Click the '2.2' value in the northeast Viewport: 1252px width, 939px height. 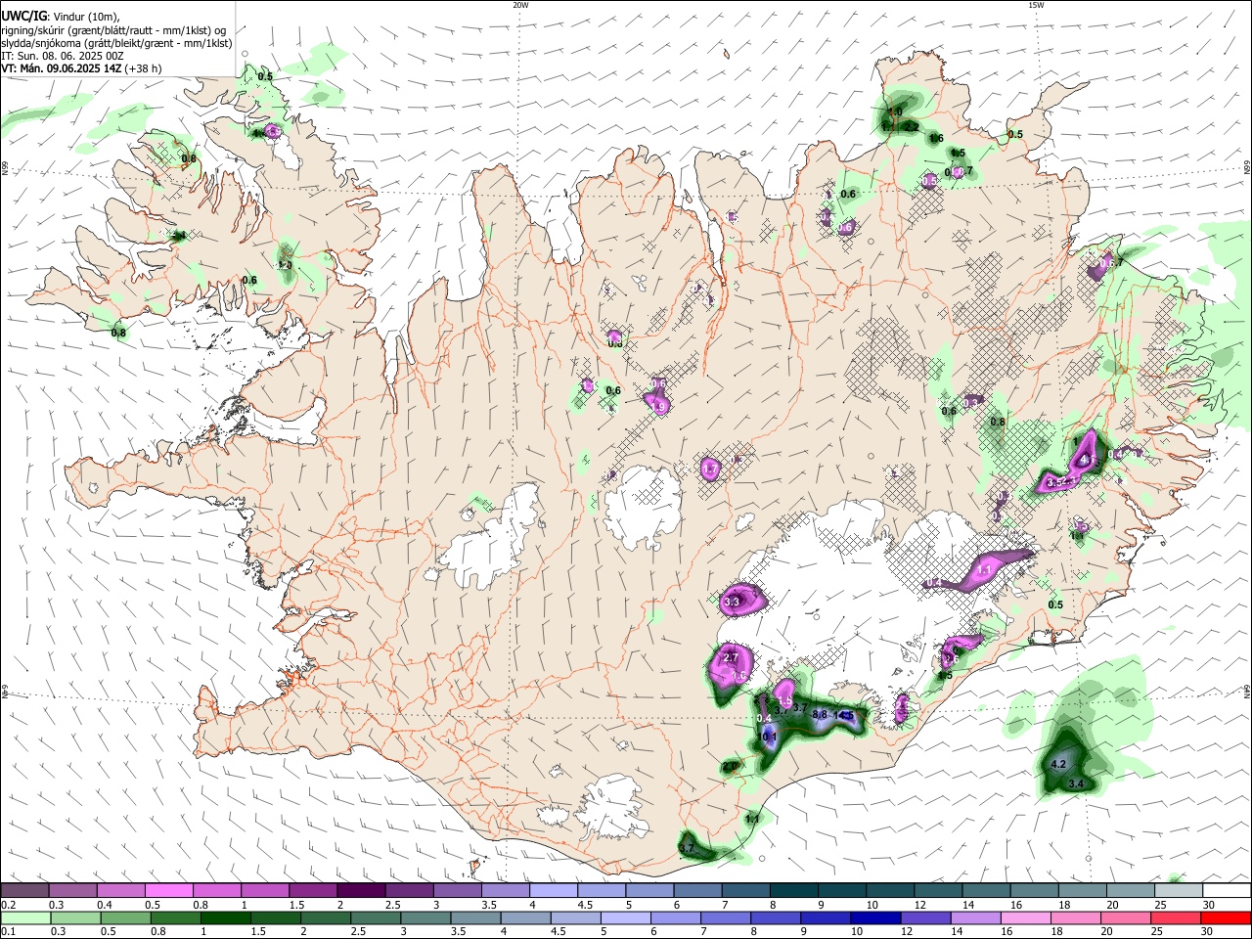(912, 126)
